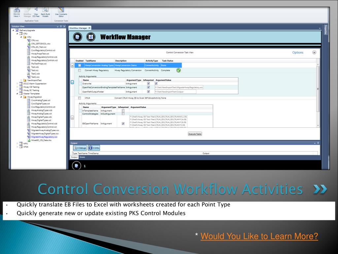Follow the Would You Like to Learn More link
338x254 pixels.
(x=259, y=236)
